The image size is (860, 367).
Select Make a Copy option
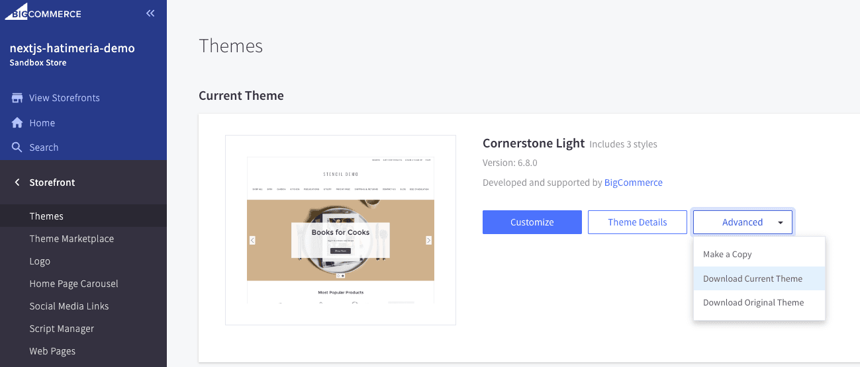pos(727,255)
